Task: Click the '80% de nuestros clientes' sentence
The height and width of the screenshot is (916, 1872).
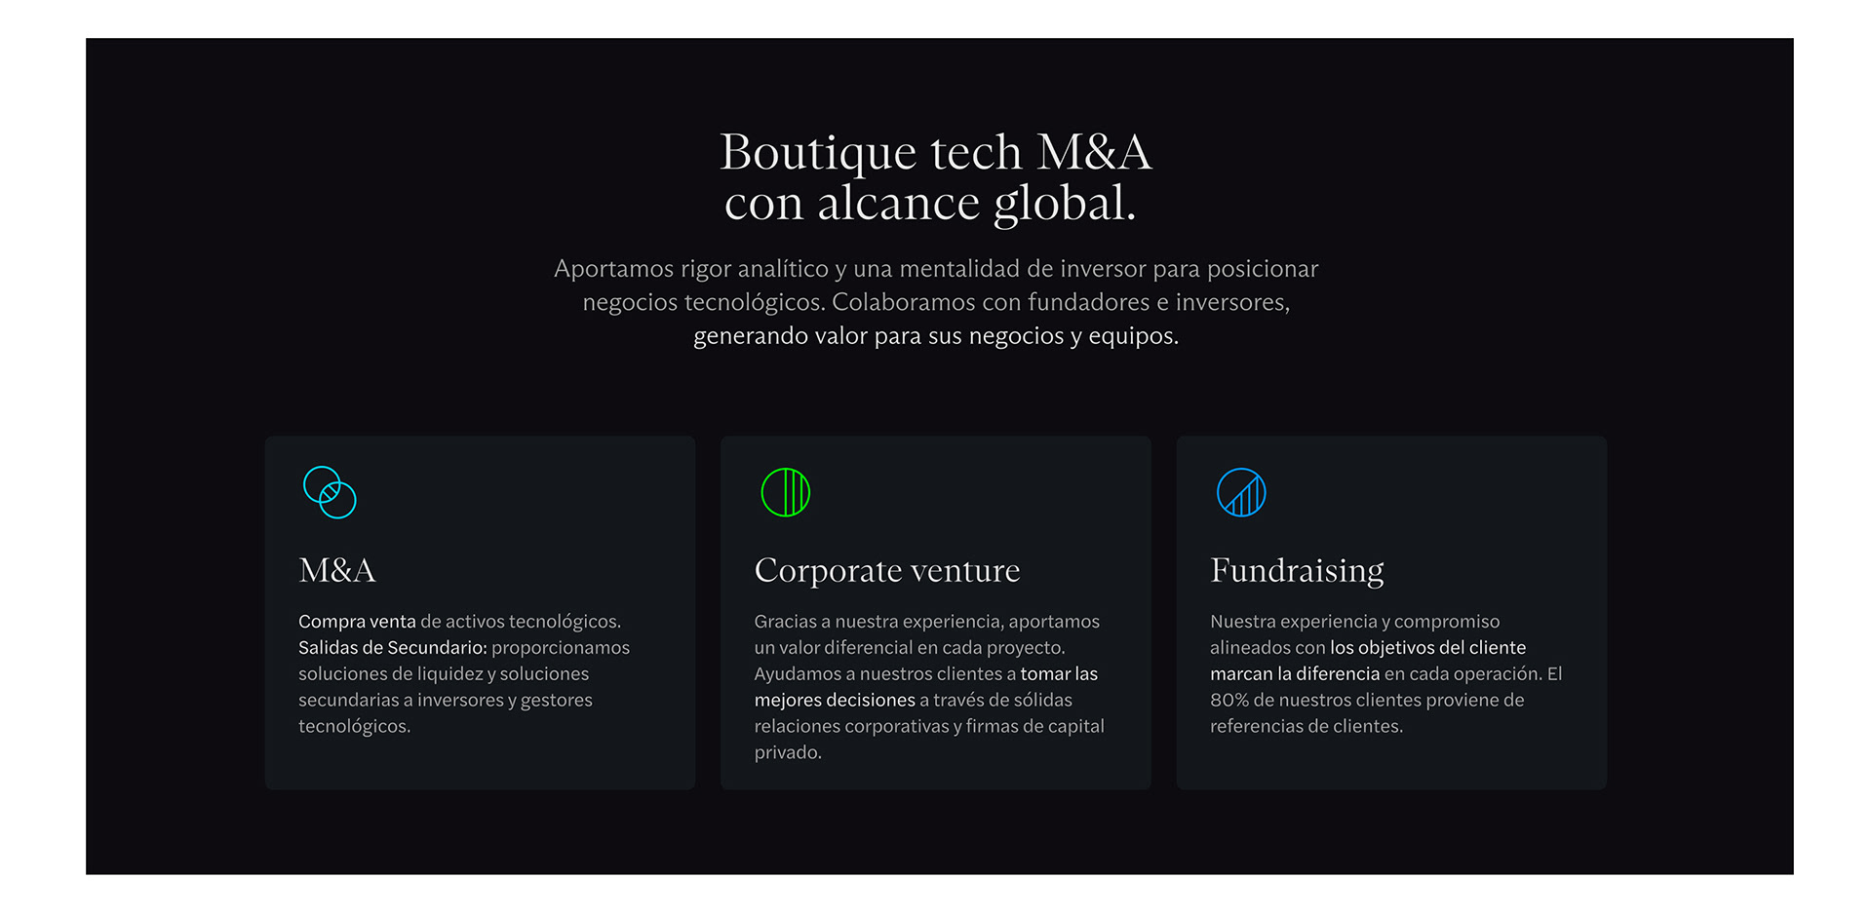Action: coord(1366,701)
